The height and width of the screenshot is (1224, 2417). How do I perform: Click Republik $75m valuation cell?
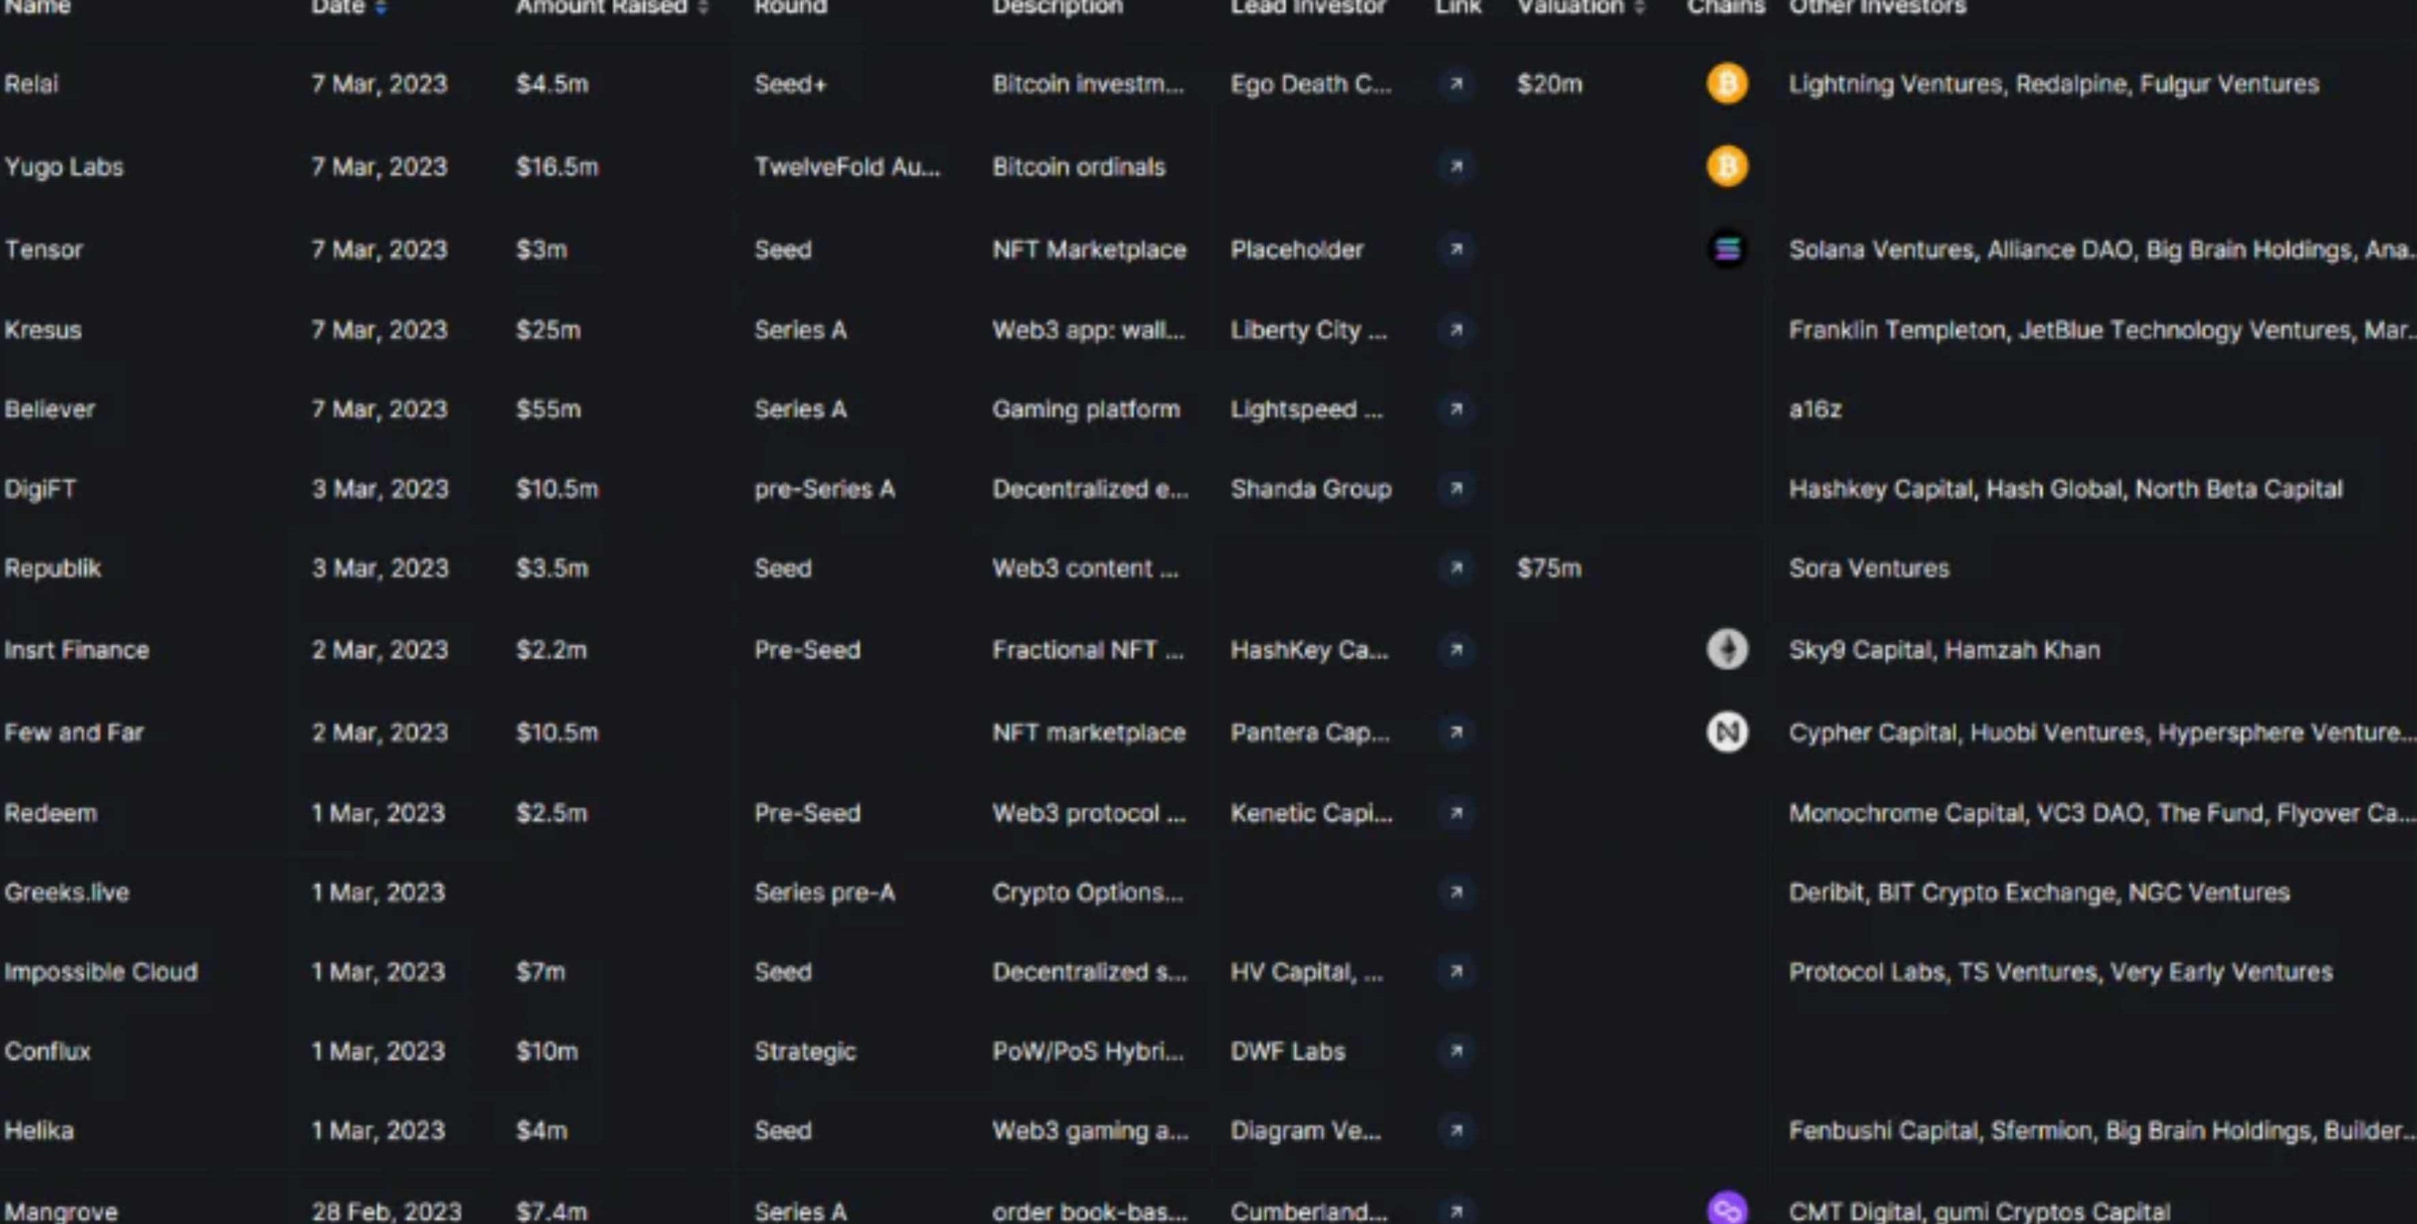point(1549,568)
